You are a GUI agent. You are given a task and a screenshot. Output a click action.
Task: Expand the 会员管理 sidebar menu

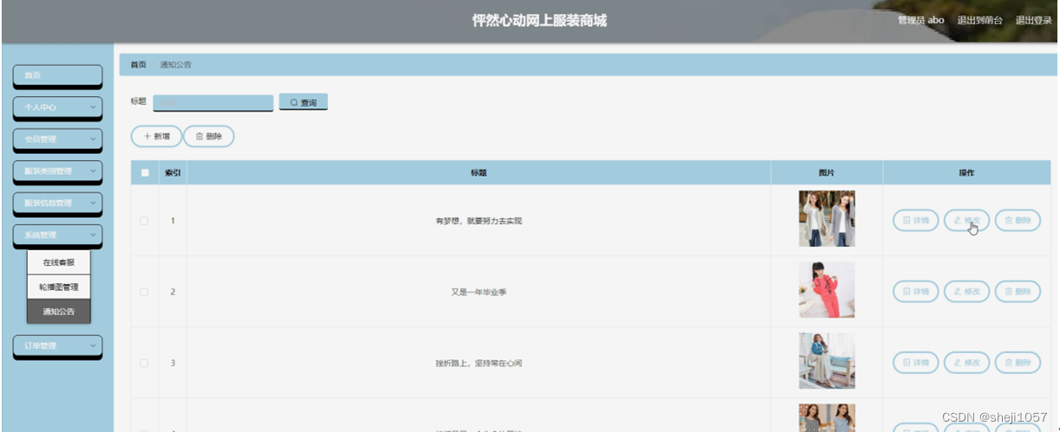pos(57,139)
